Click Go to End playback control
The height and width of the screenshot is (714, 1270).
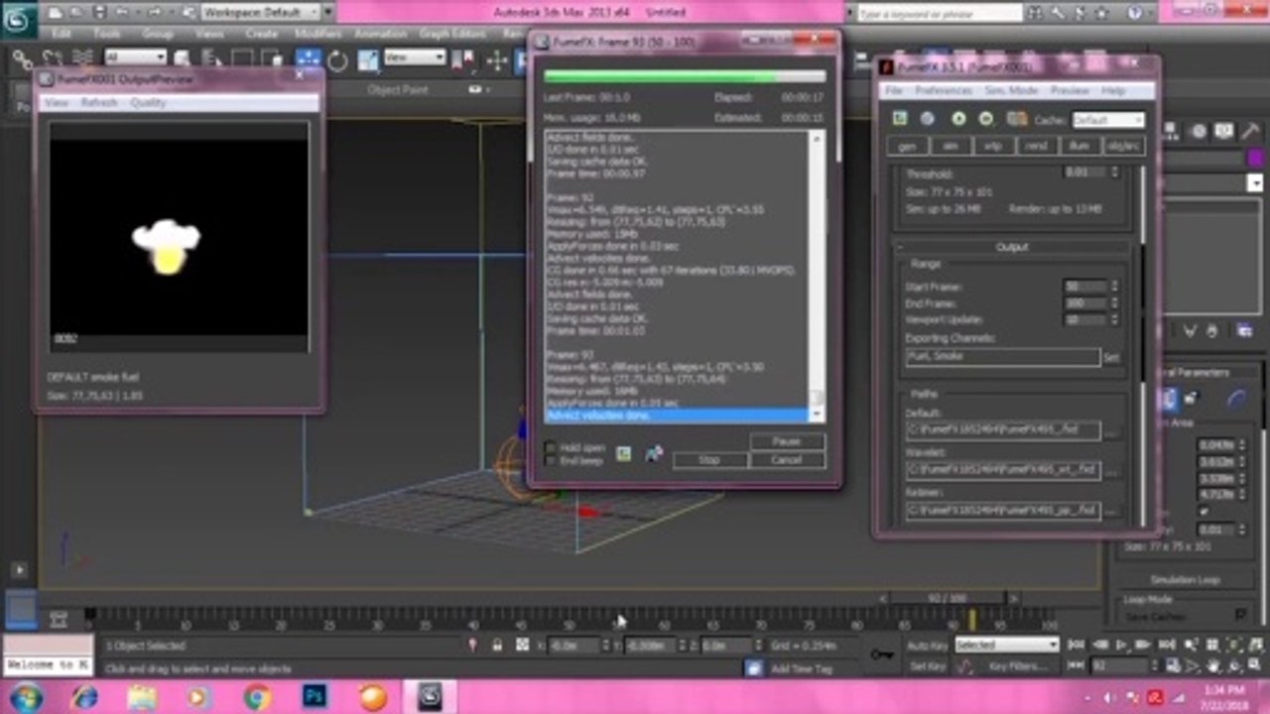pyautogui.click(x=1168, y=646)
